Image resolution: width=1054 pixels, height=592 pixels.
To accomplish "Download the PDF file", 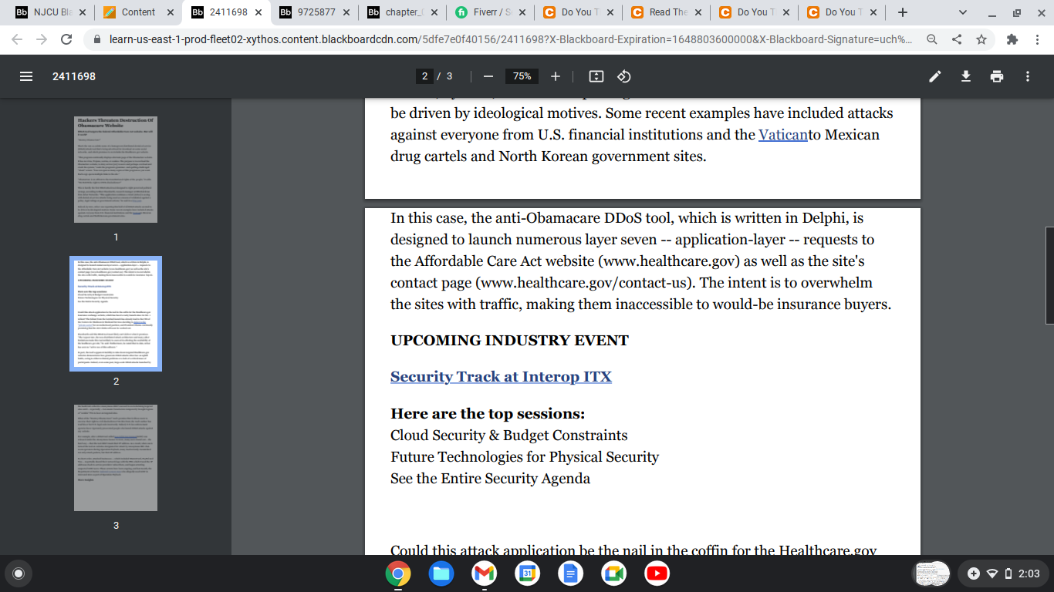I will pyautogui.click(x=965, y=76).
